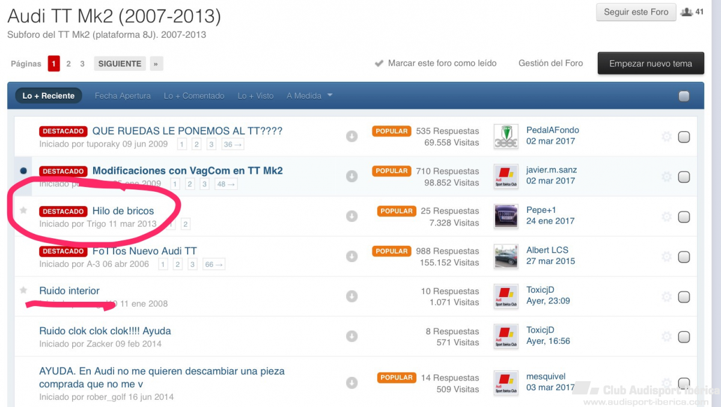Open Gestión del Foro link
Screen dimensions: 721x407
pos(551,63)
